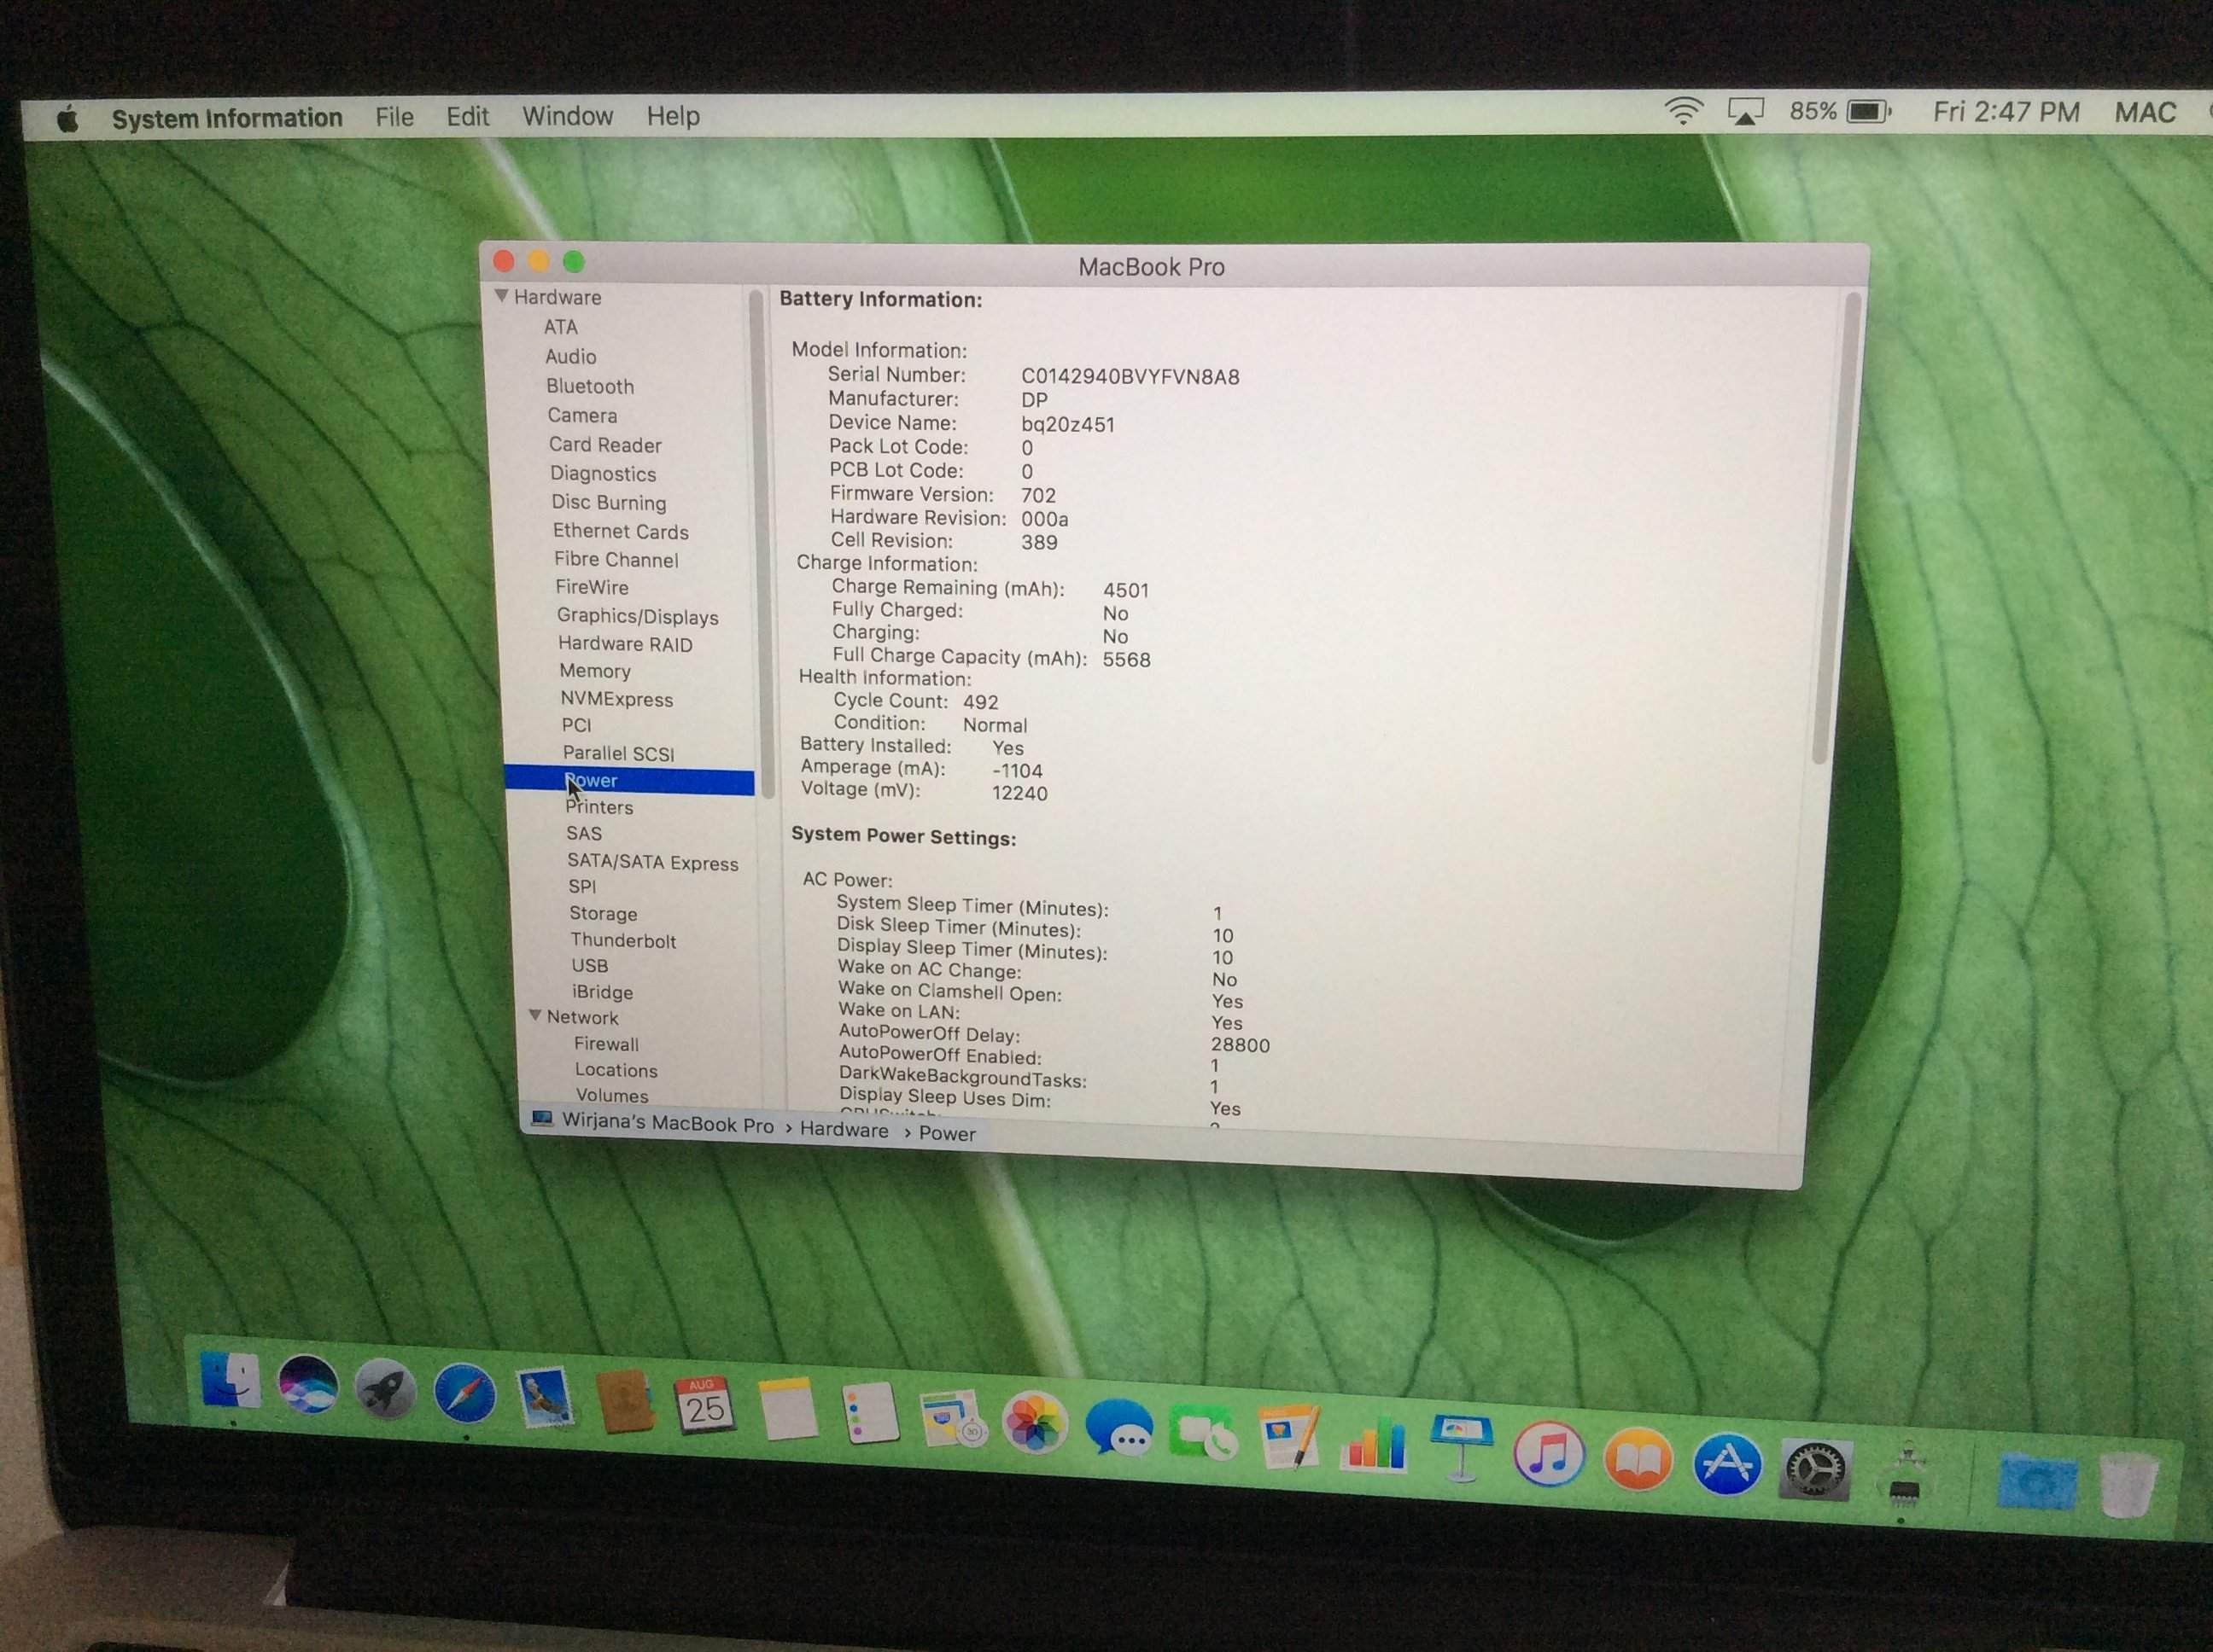Open Keynote podium icon in Dock
Viewport: 2213px width, 1652px height.
[1461, 1448]
